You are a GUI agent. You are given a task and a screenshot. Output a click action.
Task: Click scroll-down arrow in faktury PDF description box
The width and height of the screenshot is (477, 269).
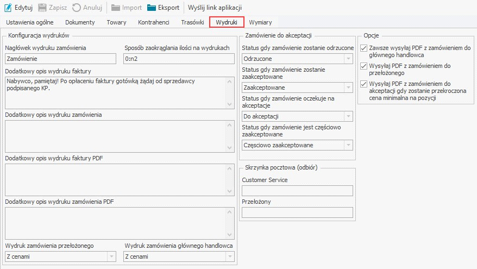(x=230, y=191)
